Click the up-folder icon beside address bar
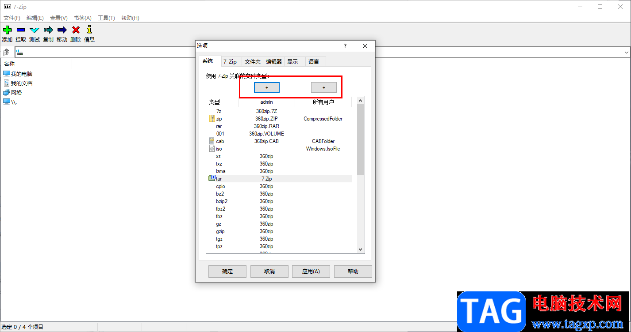Viewport: 631px width, 332px height. tap(6, 52)
